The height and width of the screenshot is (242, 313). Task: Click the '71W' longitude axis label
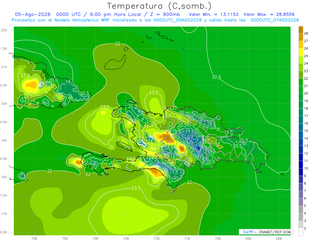tap(187, 238)
